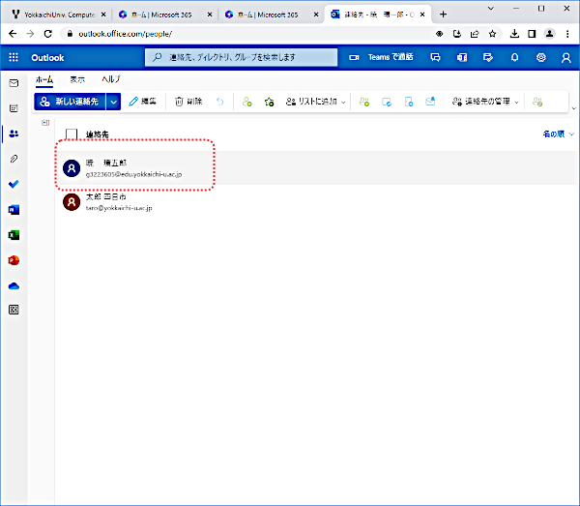Bookmark this page with star icon
This screenshot has height=506, width=580.
pos(492,34)
